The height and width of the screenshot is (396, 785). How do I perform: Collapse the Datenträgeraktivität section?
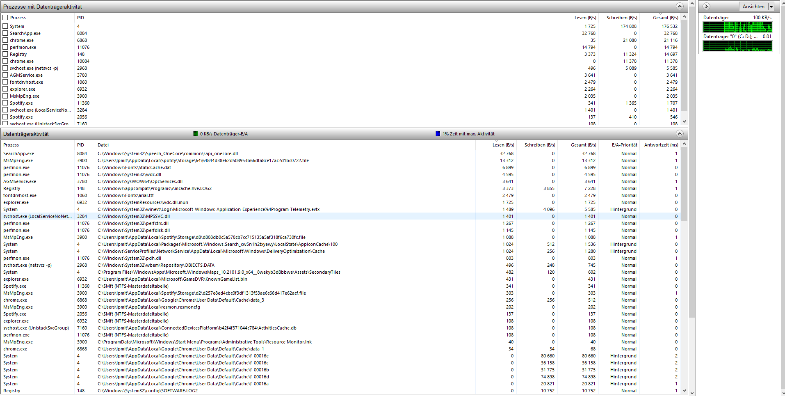(x=680, y=133)
